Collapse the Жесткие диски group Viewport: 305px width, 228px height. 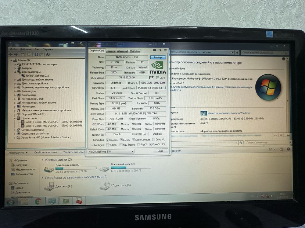(x=42, y=160)
